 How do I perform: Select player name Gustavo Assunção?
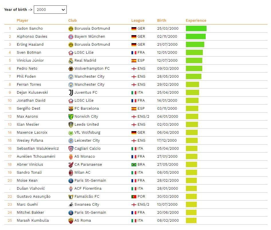pyautogui.click(x=34, y=196)
